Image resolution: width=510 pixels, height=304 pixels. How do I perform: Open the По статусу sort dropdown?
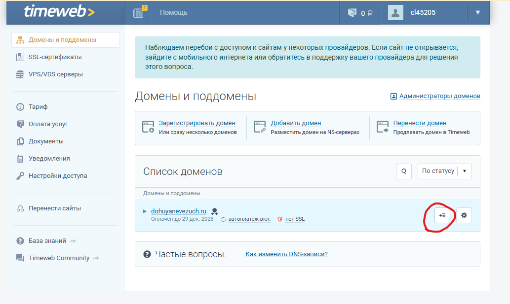[x=444, y=171]
